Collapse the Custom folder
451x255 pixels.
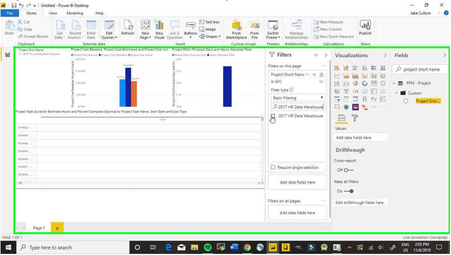(396, 93)
